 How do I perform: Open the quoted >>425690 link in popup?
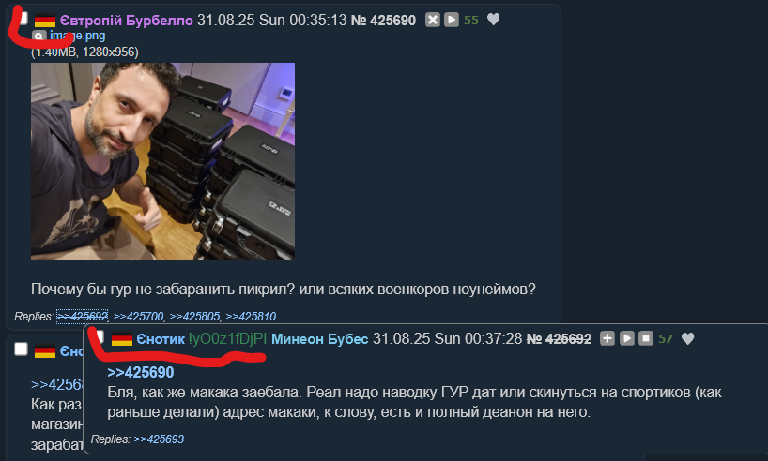[141, 373]
